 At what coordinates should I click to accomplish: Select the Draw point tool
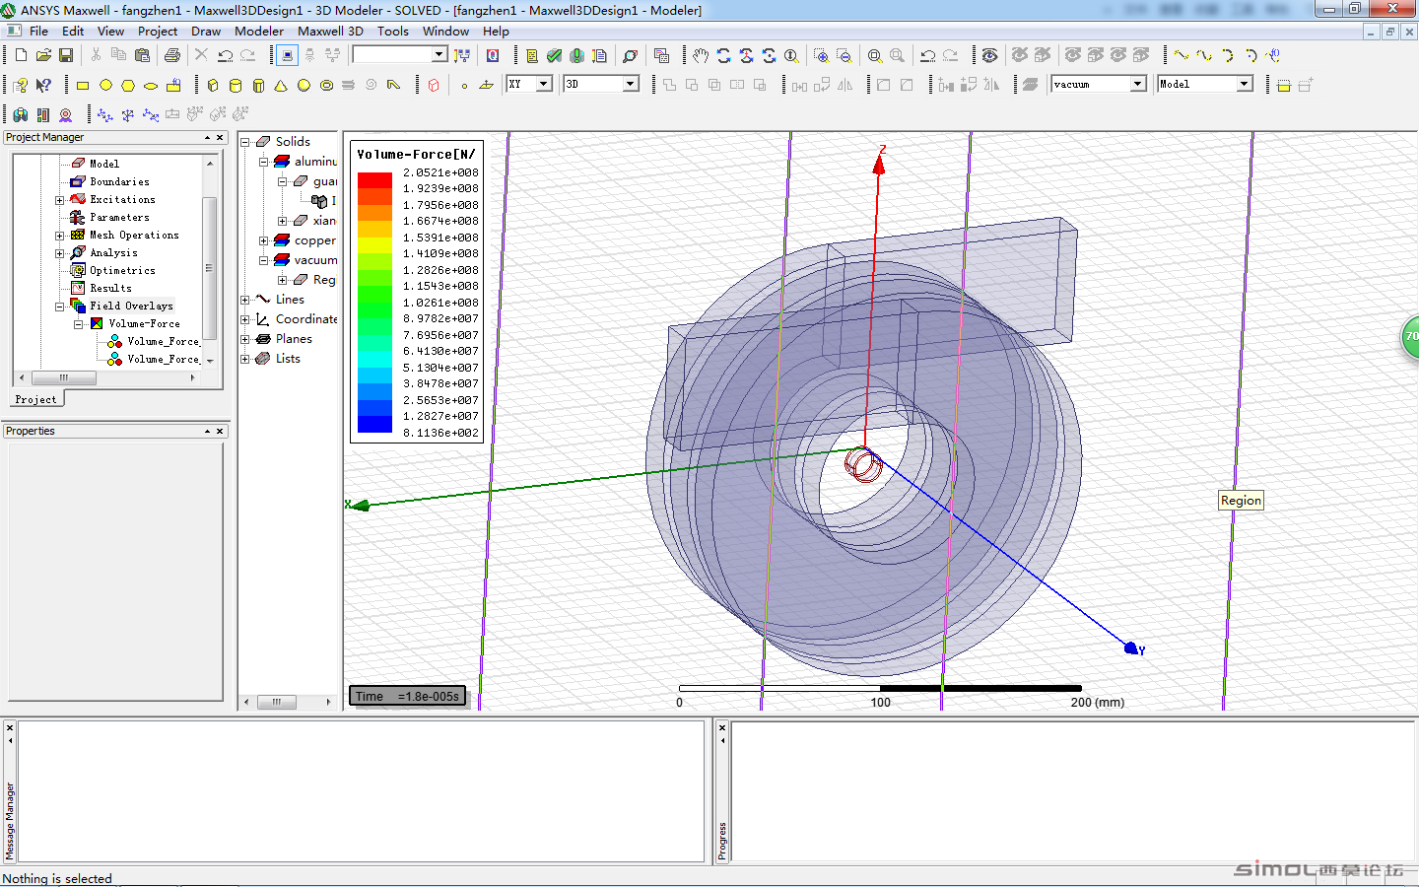tap(464, 85)
